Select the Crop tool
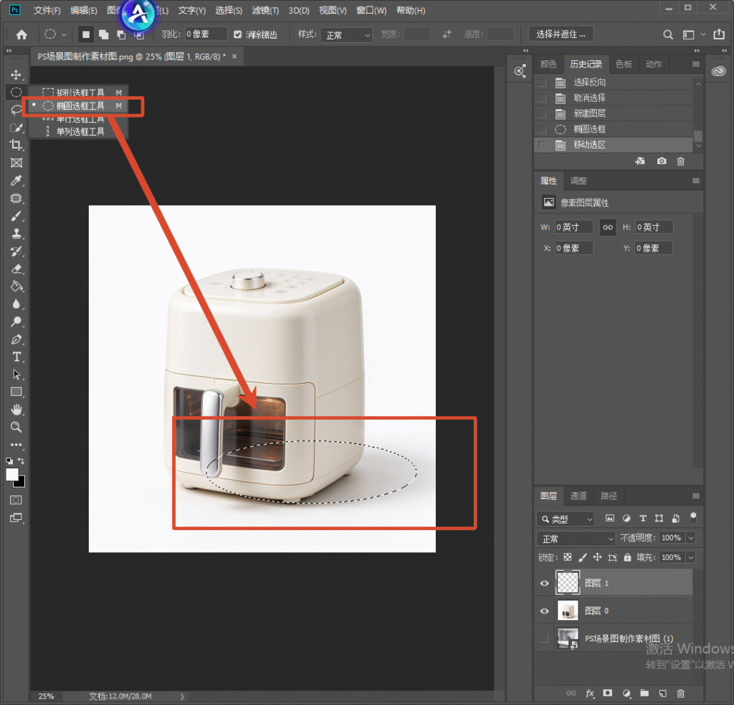This screenshot has height=705, width=734. coord(16,145)
